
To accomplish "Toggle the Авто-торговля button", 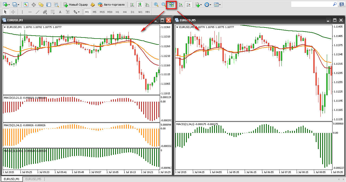I will [x=111, y=5].
